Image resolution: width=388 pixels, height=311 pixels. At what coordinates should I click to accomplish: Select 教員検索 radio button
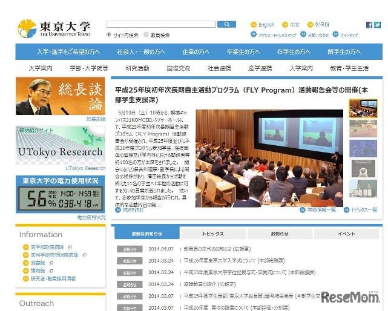click(x=146, y=34)
